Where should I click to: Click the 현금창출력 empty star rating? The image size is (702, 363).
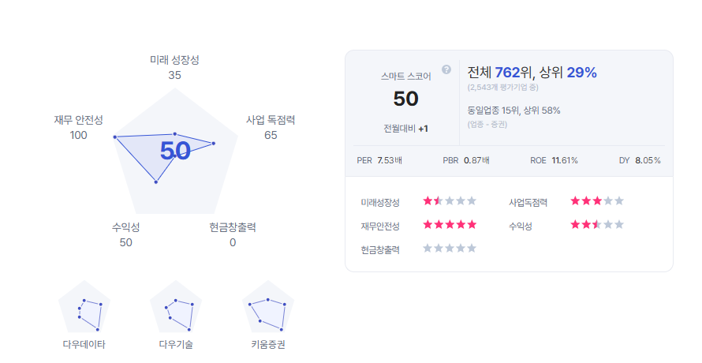[450, 248]
